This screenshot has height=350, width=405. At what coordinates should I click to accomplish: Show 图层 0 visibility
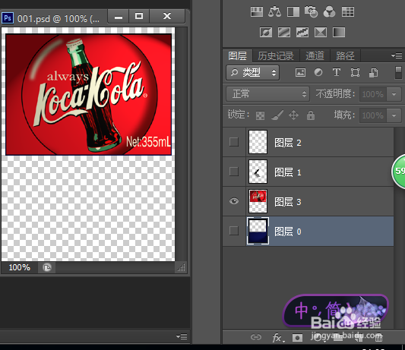coord(234,231)
